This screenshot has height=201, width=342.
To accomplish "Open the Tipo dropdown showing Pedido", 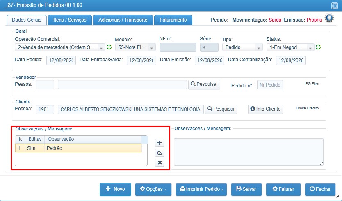I will (x=242, y=47).
